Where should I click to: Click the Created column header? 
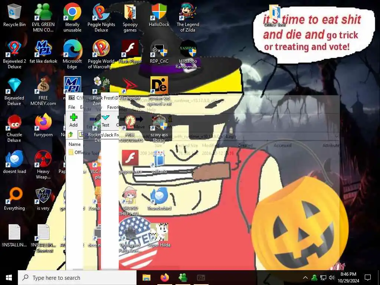point(245,145)
